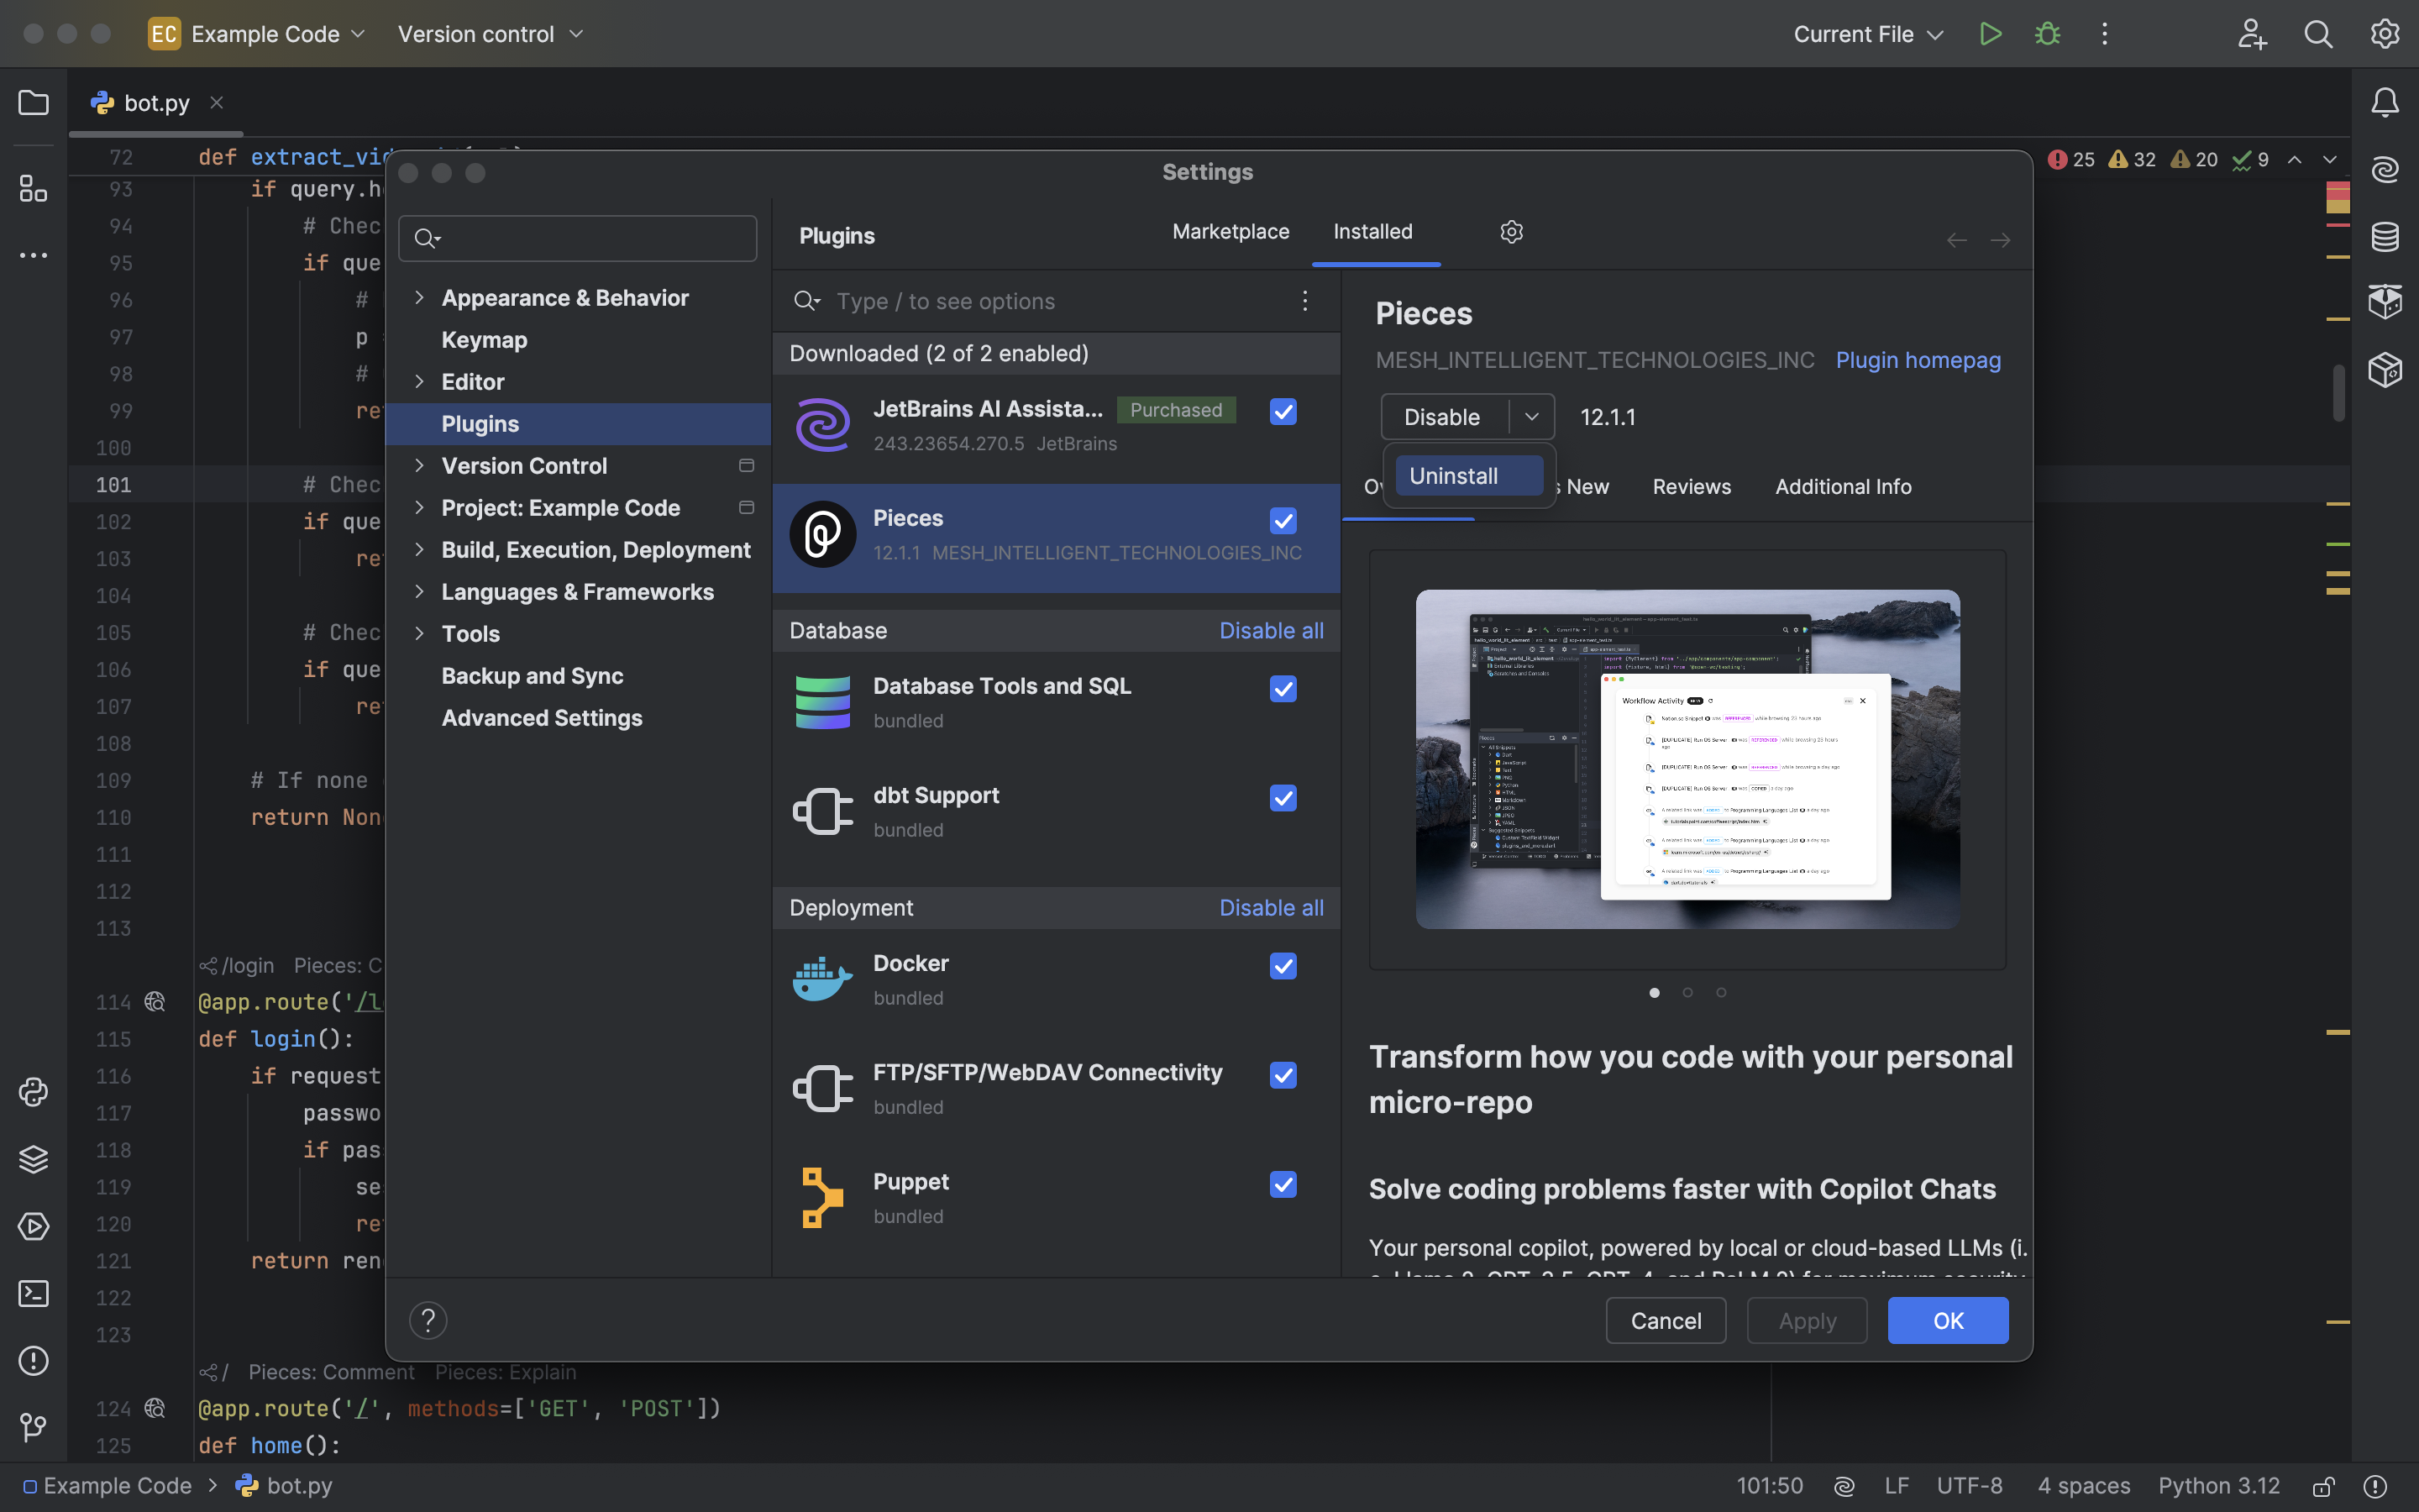2419x1512 pixels.
Task: Confirm settings with the OK button
Action: coord(1947,1321)
